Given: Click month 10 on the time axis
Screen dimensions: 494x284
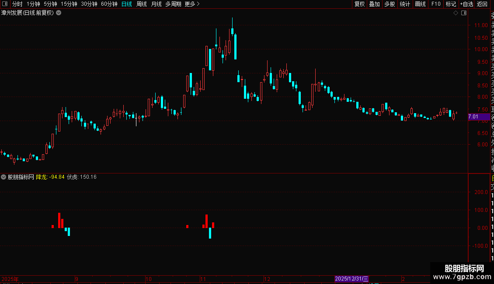Looking at the screenshot, I should coord(148,279).
